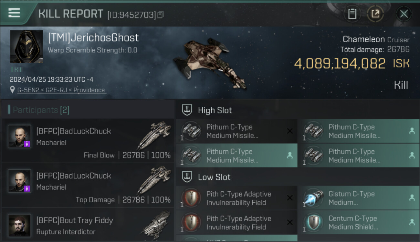Image resolution: width=420 pixels, height=242 pixels.
Task: Select Bout Tray Fiddy Rupture Interdictor
Action: [88, 225]
